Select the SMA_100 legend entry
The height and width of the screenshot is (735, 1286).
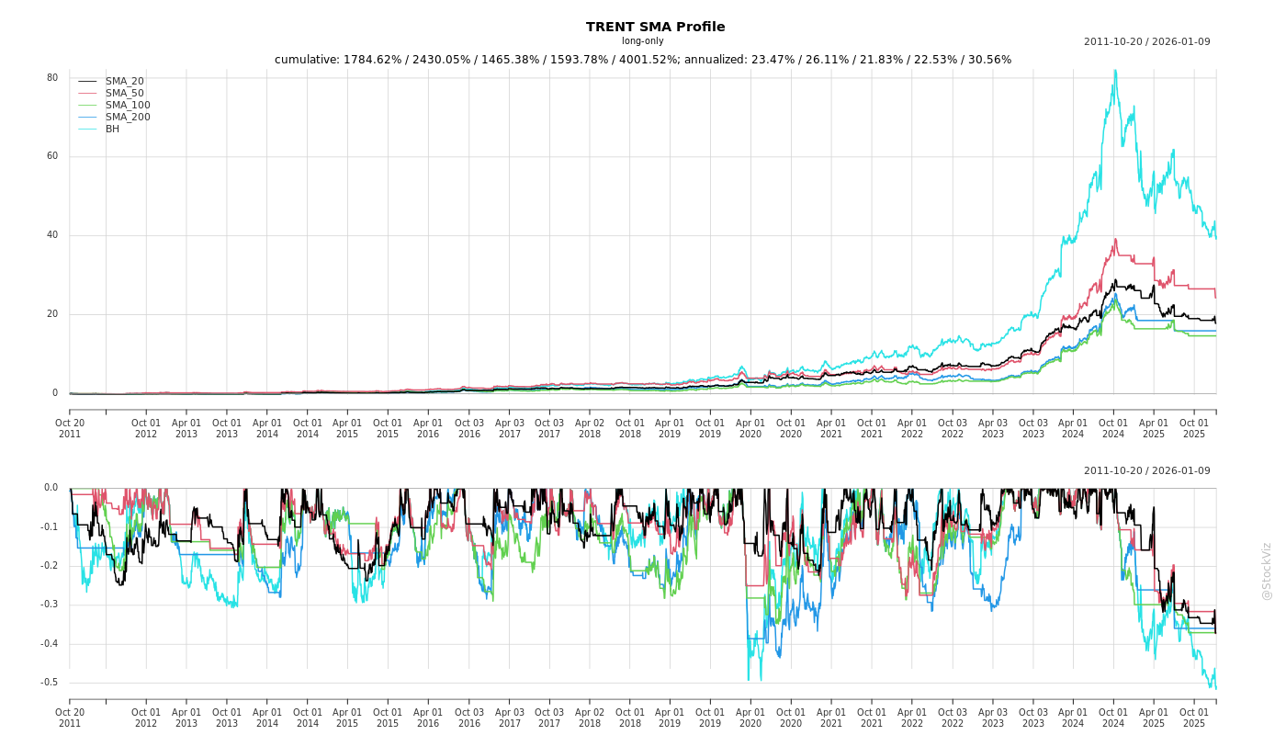click(128, 106)
